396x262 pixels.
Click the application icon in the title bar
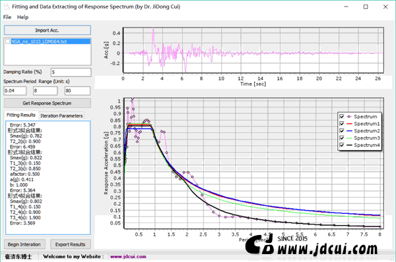(7, 7)
